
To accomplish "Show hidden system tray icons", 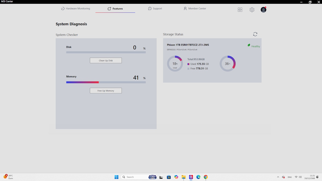I will pos(278,177).
